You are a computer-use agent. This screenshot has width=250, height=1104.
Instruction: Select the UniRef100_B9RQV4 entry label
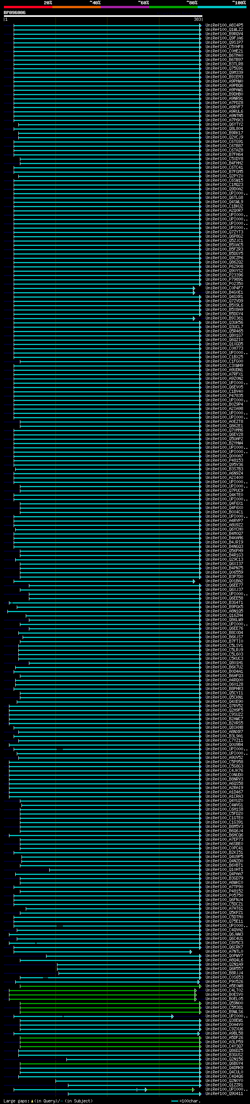(224, 34)
